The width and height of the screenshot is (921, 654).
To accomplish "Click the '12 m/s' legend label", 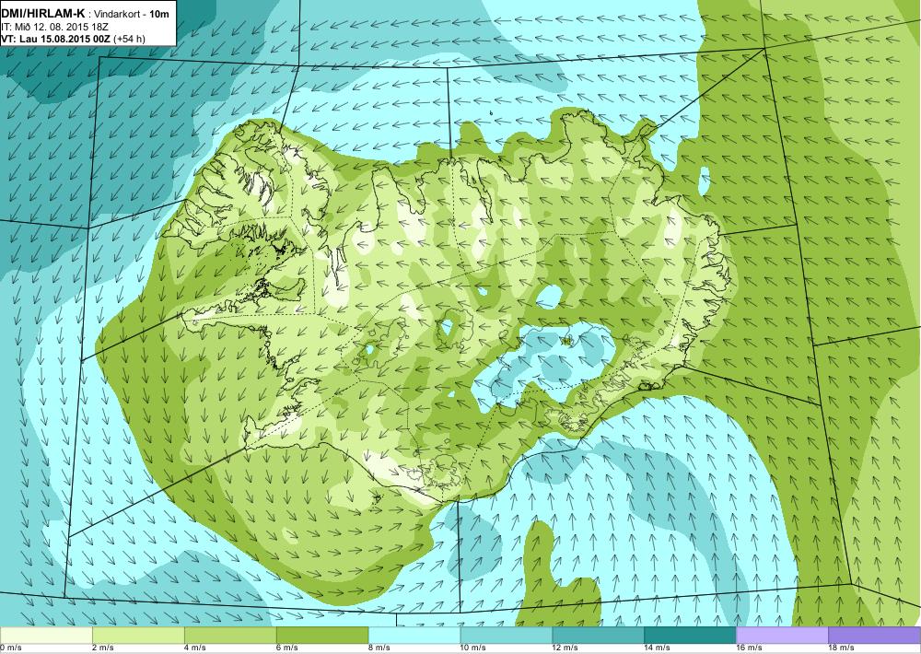I will tap(565, 648).
